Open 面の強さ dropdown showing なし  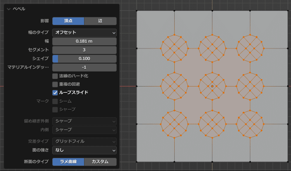[x=84, y=150]
